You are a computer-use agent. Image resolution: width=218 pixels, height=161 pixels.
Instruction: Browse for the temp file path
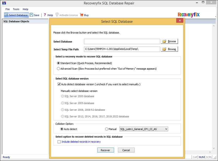[169, 49]
